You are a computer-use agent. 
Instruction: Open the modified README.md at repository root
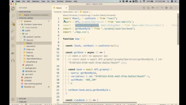(x=29, y=87)
